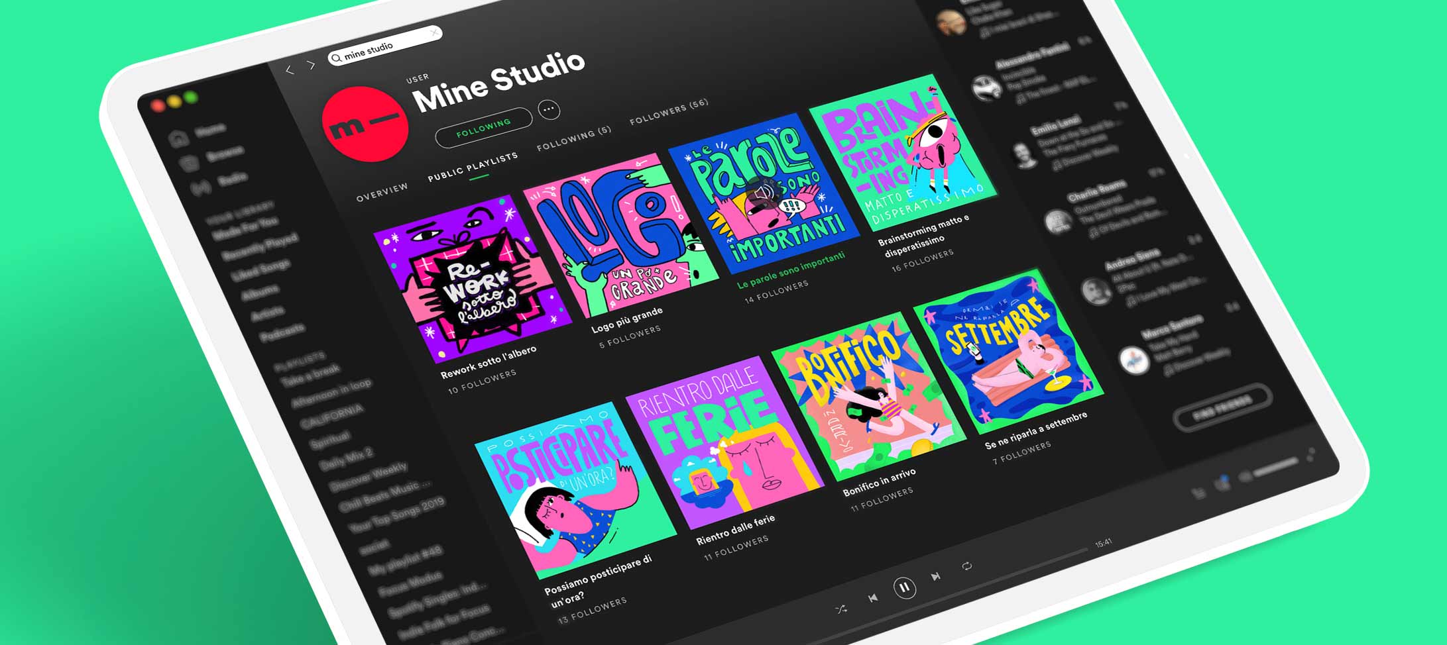This screenshot has height=645, width=1447.
Task: Click 'Brainstorming matto e disperatissimo' title
Action: click(923, 236)
